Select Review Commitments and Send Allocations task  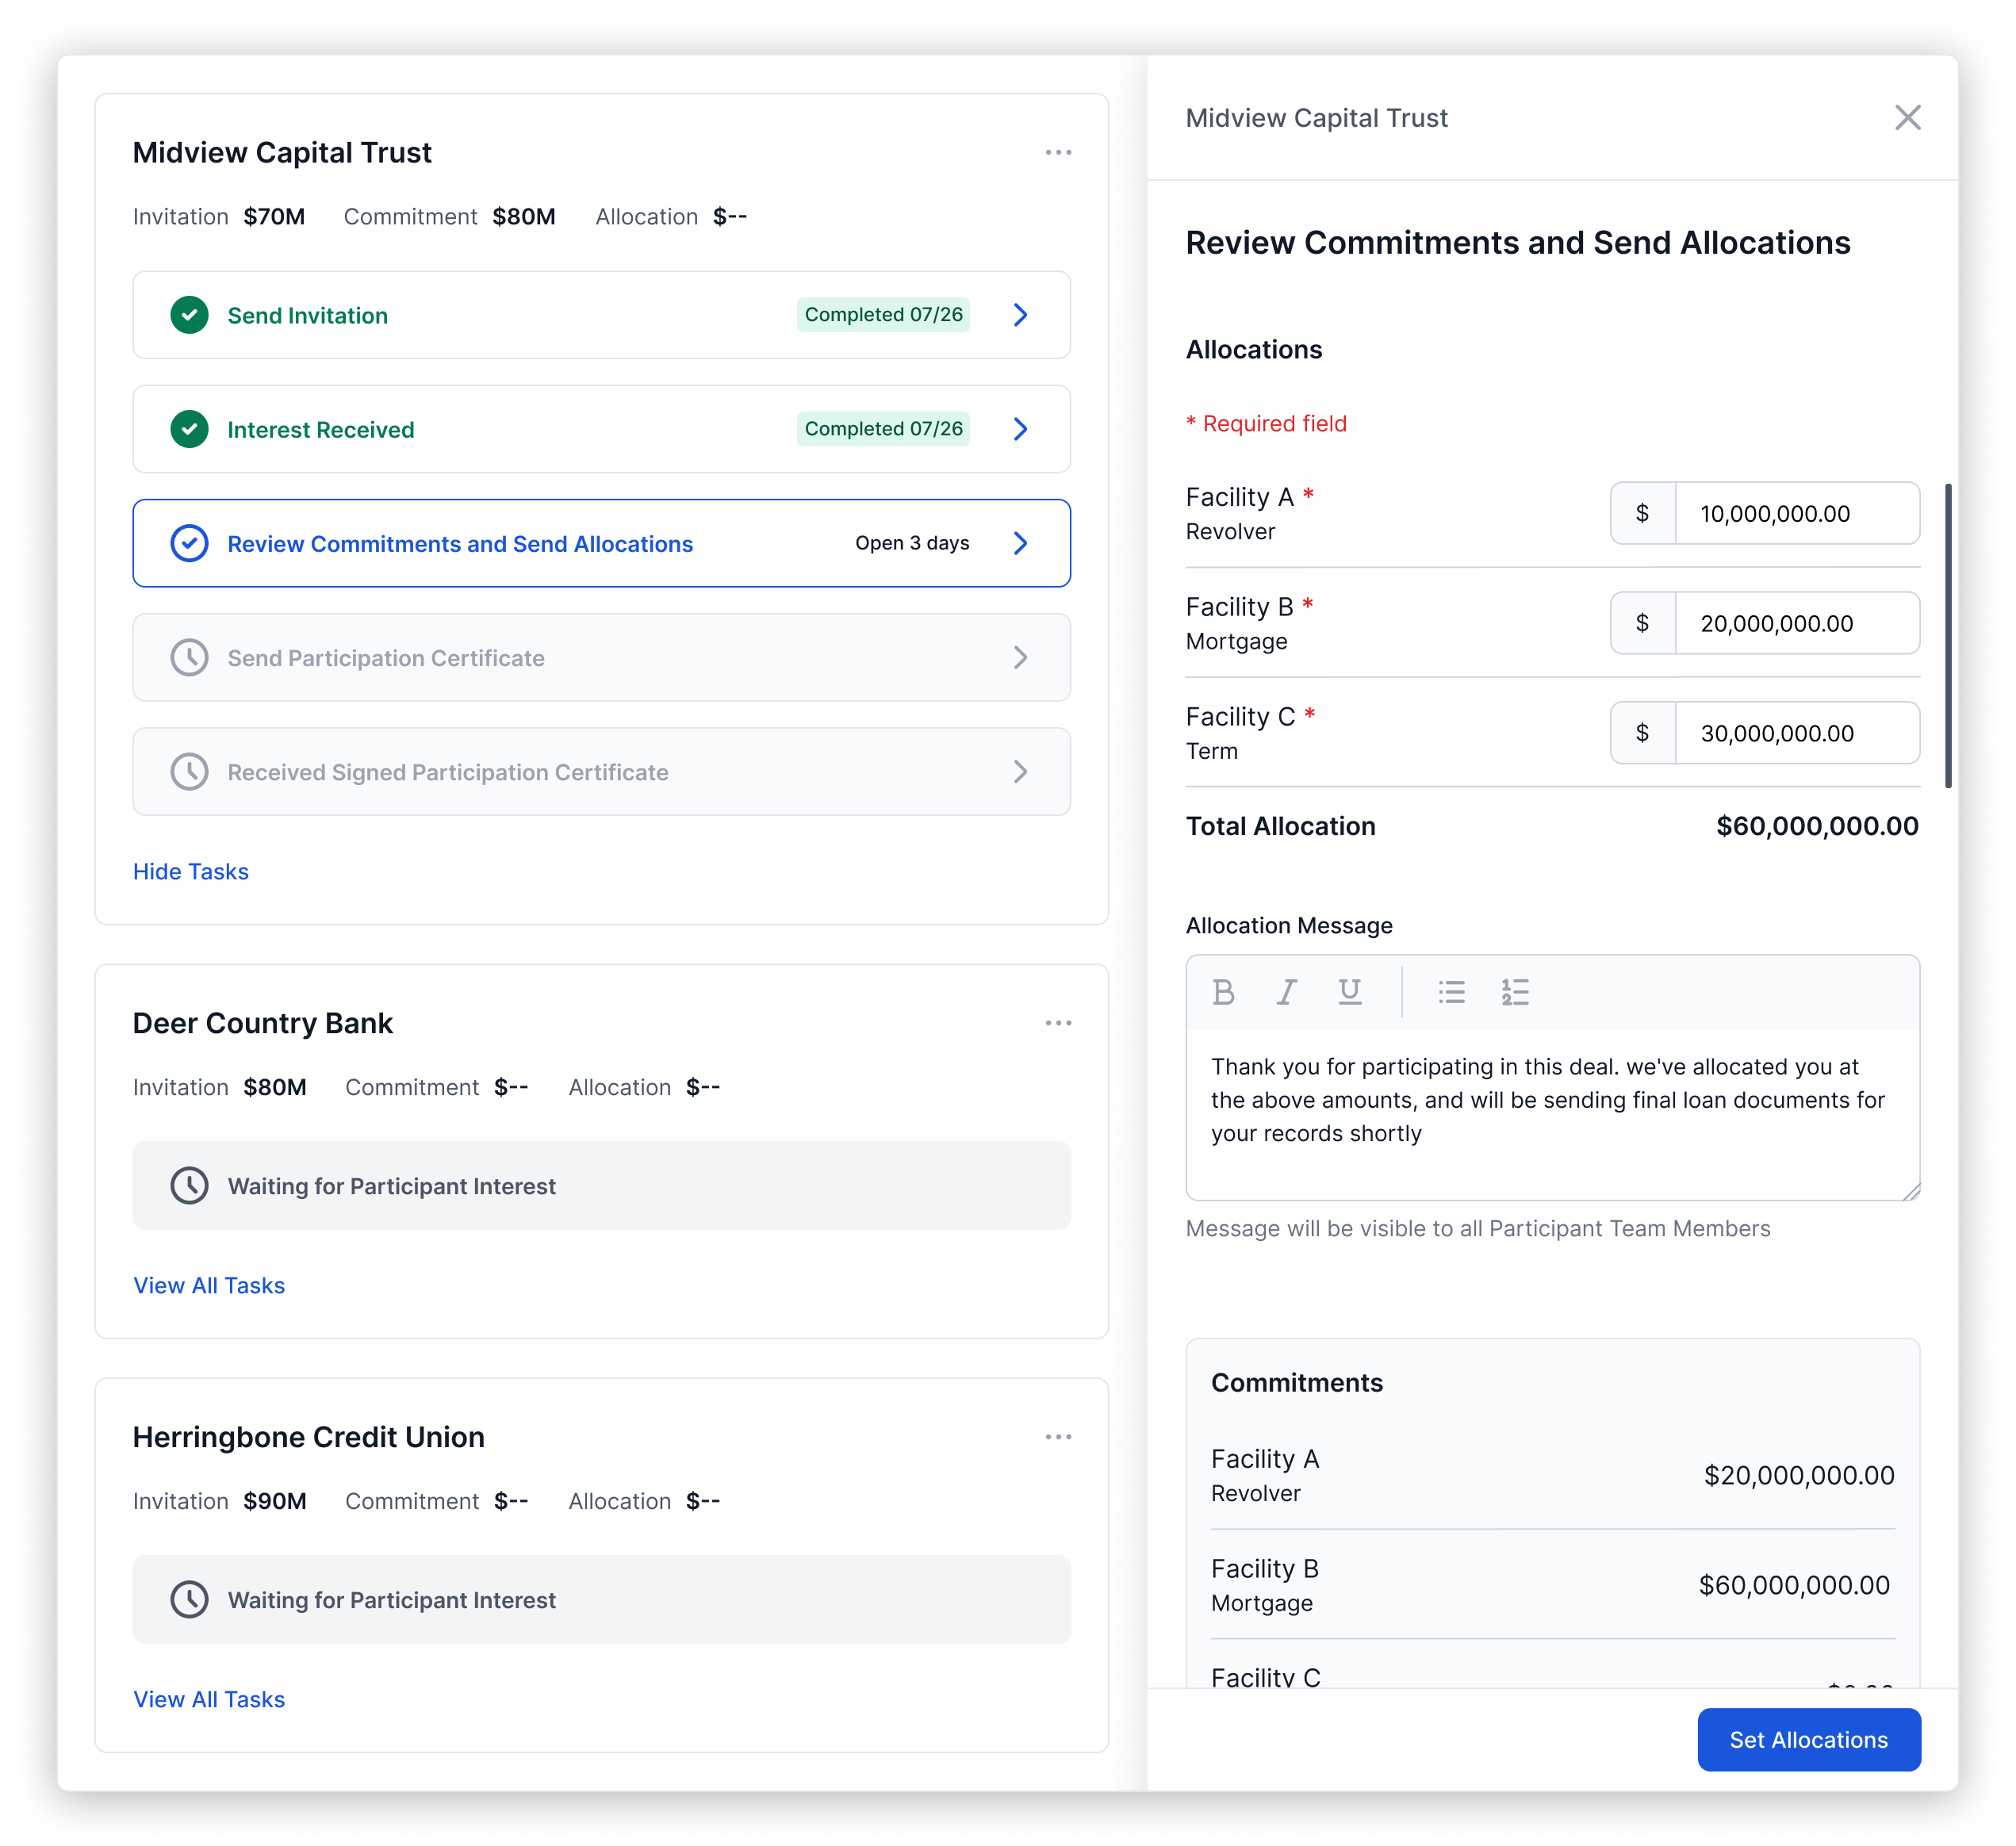point(460,544)
